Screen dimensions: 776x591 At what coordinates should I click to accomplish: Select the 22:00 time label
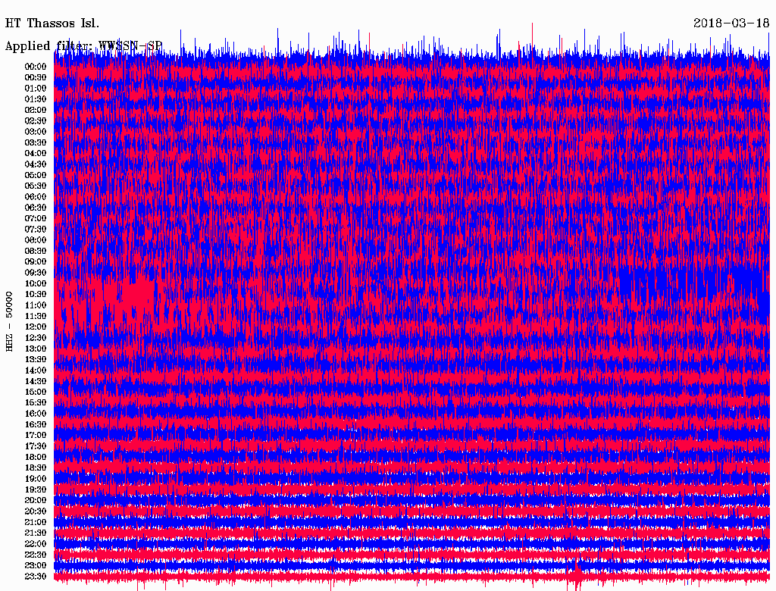36,543
